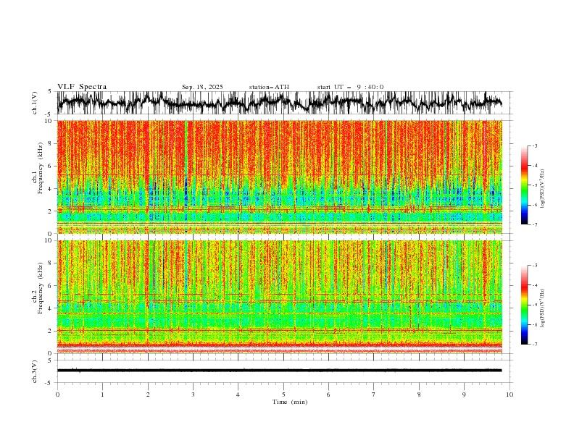Screen dimensions: 574x443
Task: Click time axis tick label "7"
Action: [374, 395]
